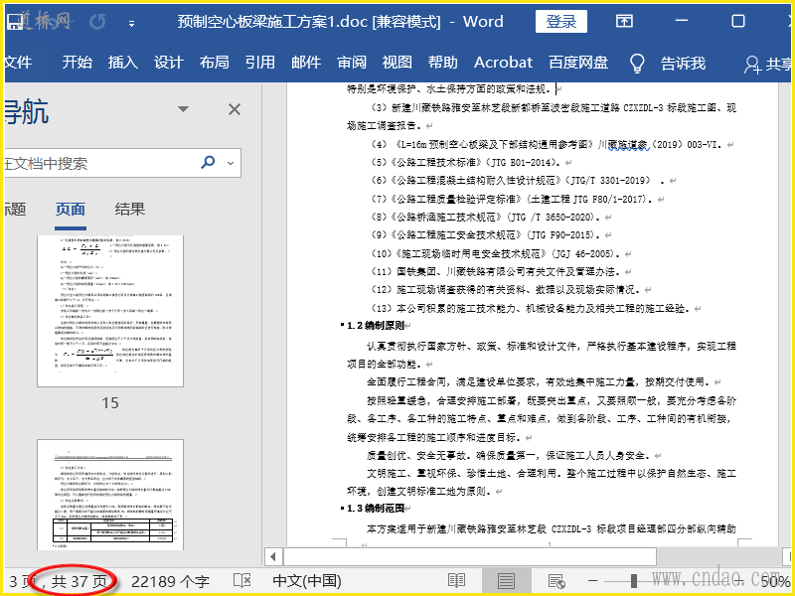Open the 引用 ribbon tab
This screenshot has width=795, height=596.
tap(260, 63)
